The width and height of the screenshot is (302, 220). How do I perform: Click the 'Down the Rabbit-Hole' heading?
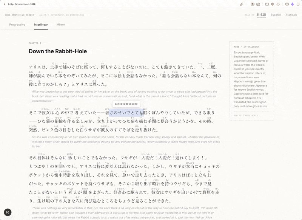58,51
